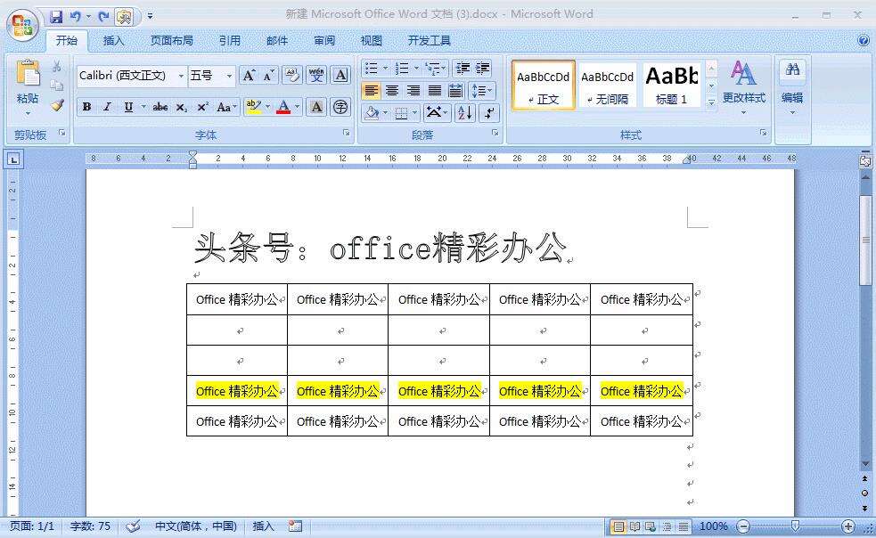Click the spelling check status icon
Screen dimensions: 876x538
coord(133,526)
